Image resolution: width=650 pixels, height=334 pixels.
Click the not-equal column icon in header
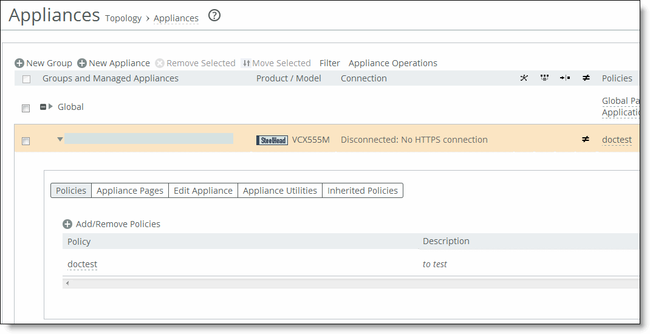click(586, 78)
